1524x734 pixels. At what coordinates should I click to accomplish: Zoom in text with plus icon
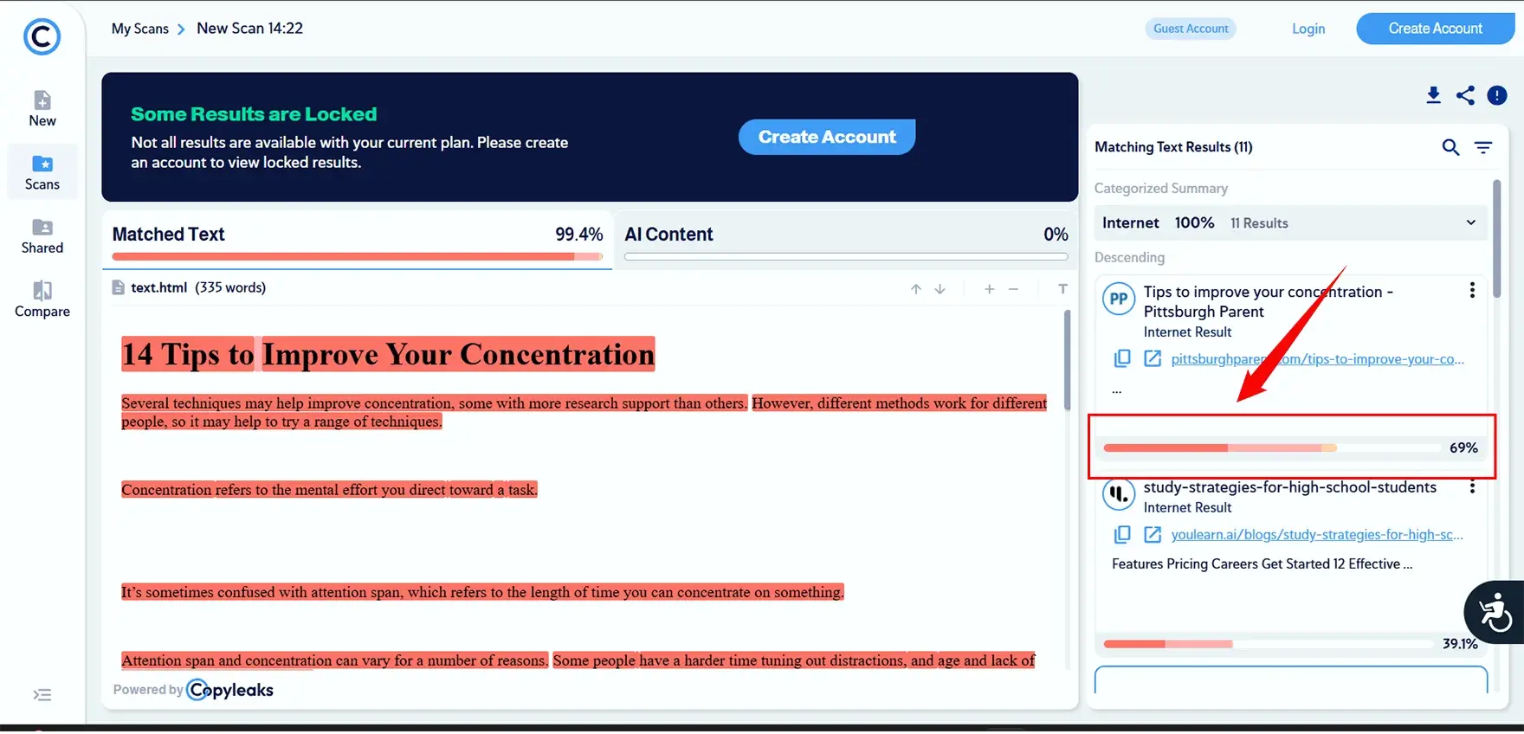pyautogui.click(x=989, y=289)
